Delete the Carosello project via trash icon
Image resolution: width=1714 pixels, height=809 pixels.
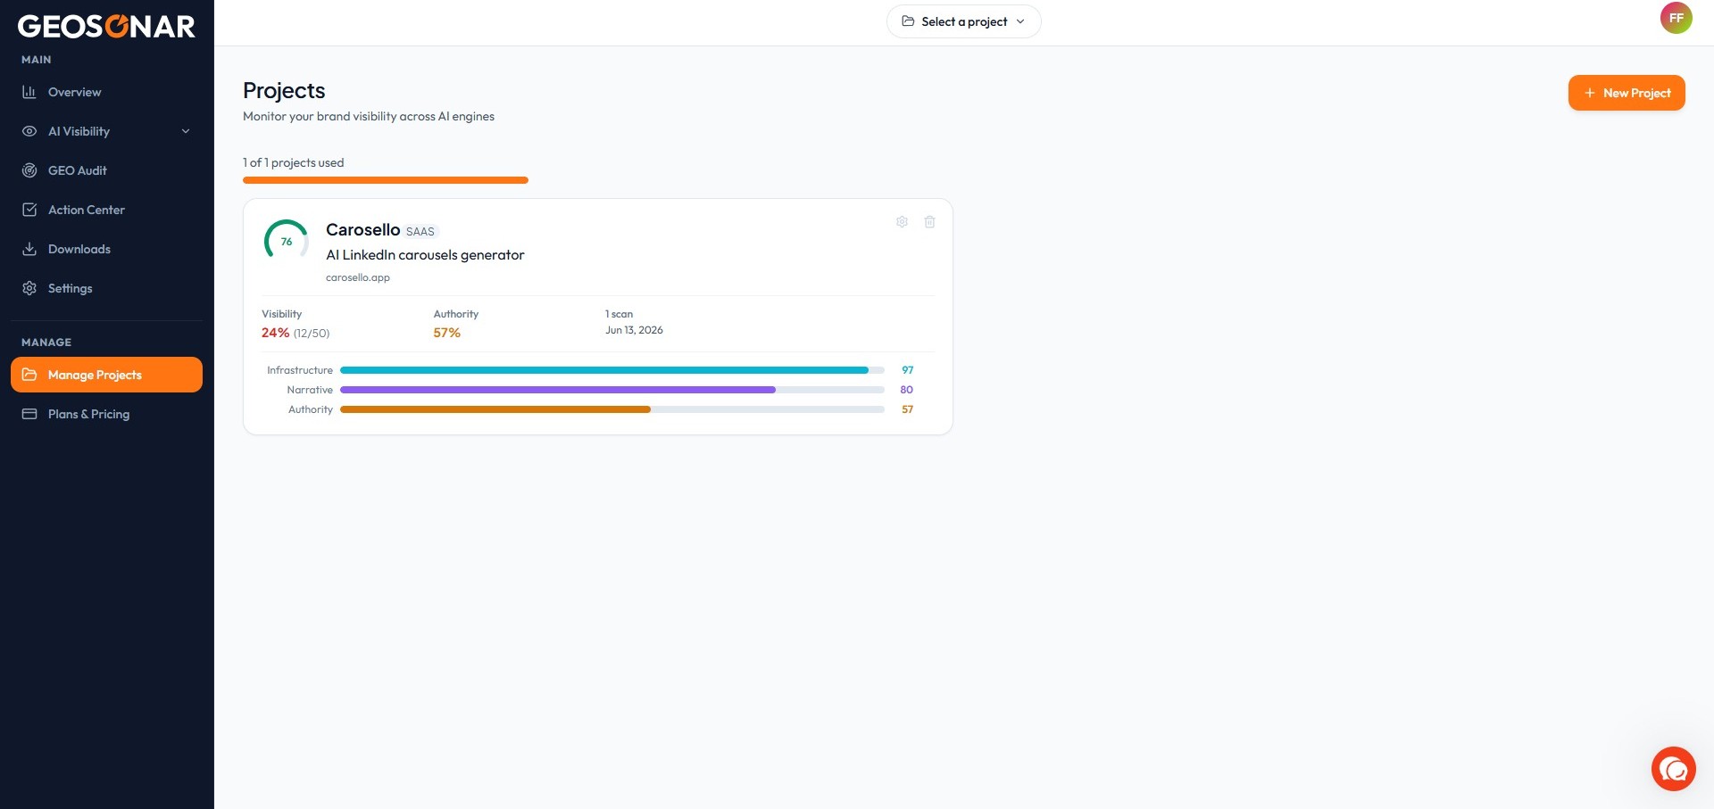coord(929,222)
